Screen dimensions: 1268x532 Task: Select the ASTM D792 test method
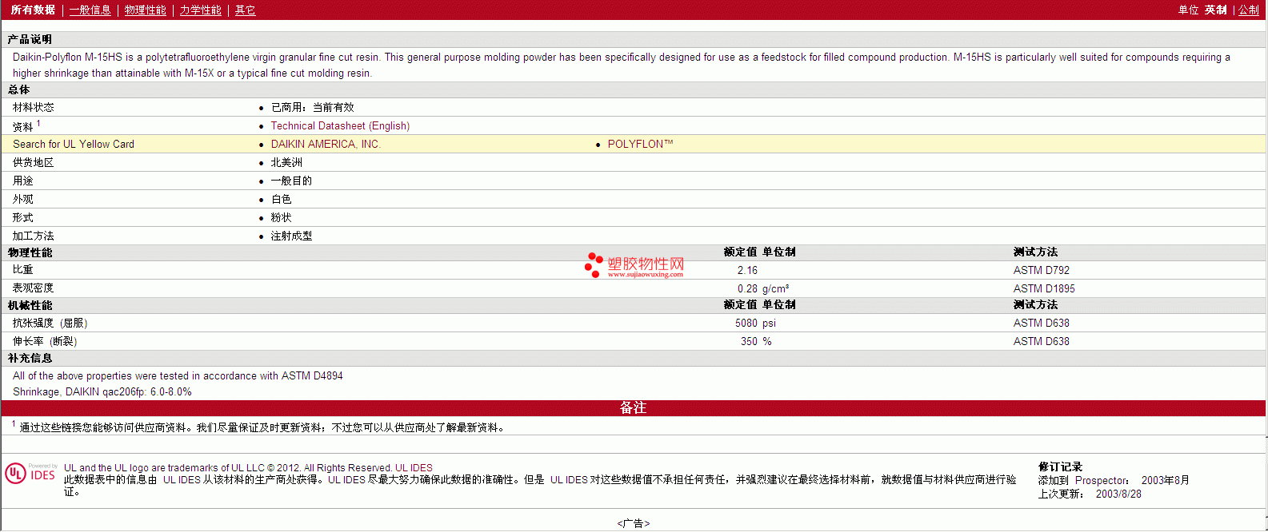1042,270
